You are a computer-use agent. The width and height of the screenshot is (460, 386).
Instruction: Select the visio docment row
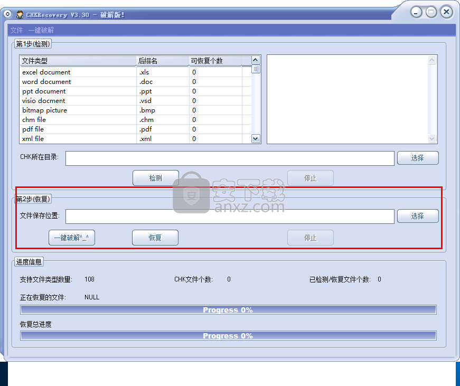tap(136, 101)
